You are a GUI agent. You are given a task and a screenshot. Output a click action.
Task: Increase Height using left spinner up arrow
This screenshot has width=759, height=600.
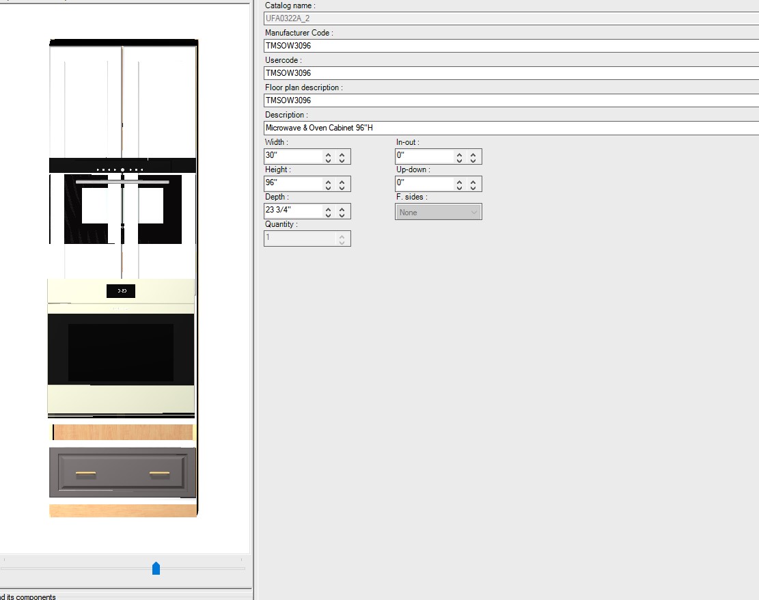coord(328,182)
